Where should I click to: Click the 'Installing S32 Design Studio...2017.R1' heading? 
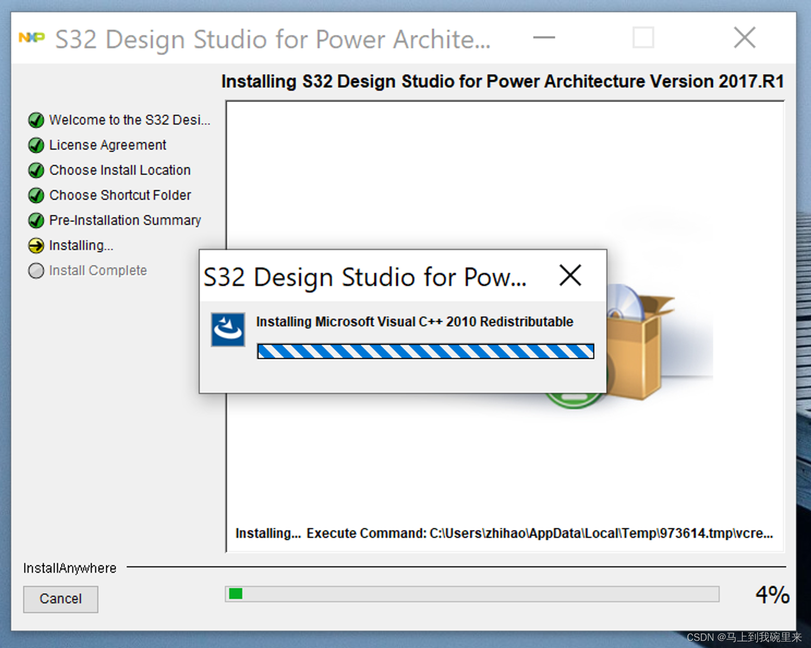(502, 81)
